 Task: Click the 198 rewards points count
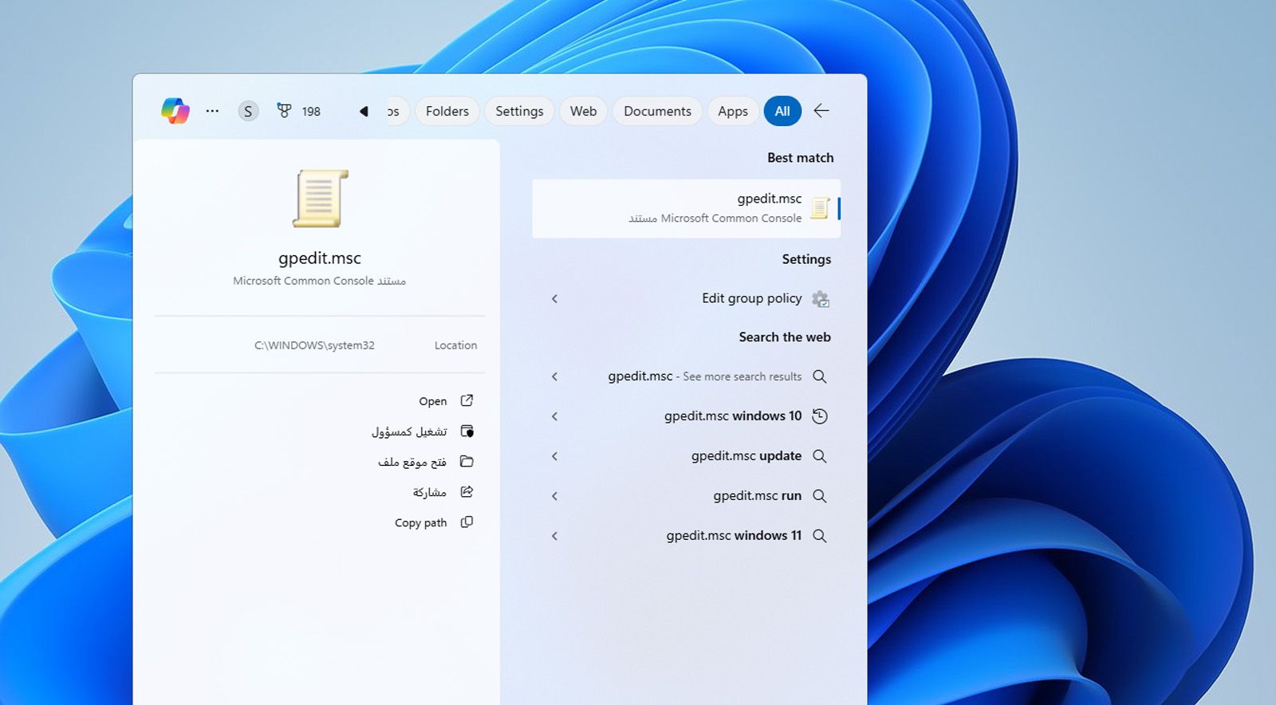(311, 112)
